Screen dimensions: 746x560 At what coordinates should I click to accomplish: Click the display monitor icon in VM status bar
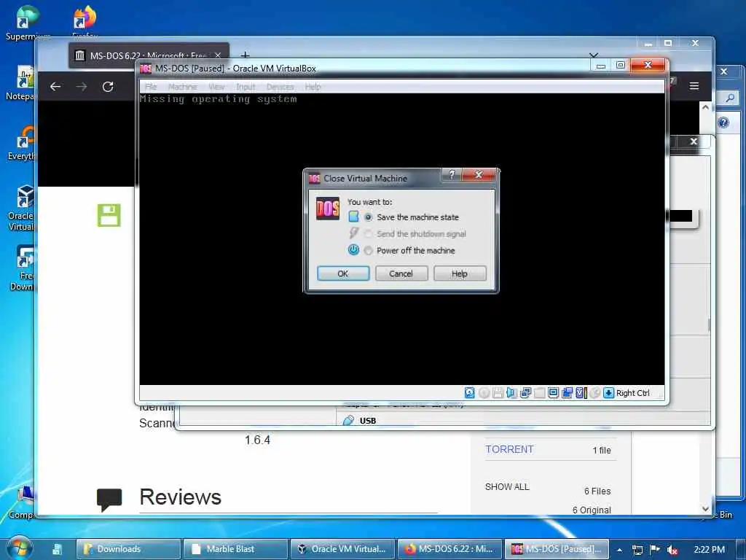[553, 393]
